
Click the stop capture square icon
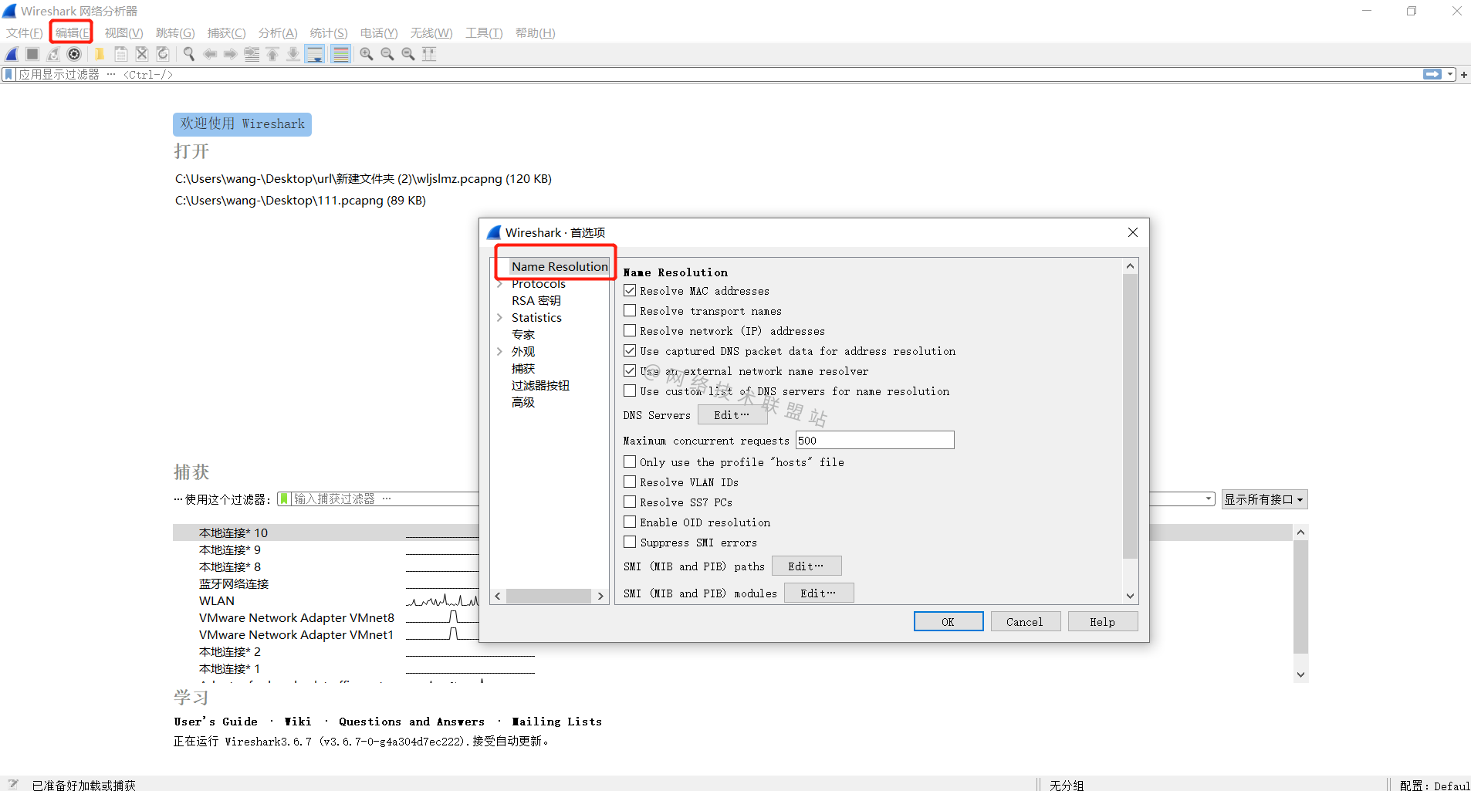tap(32, 54)
